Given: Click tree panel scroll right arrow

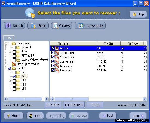Looking at the screenshot, I should (47, 99).
